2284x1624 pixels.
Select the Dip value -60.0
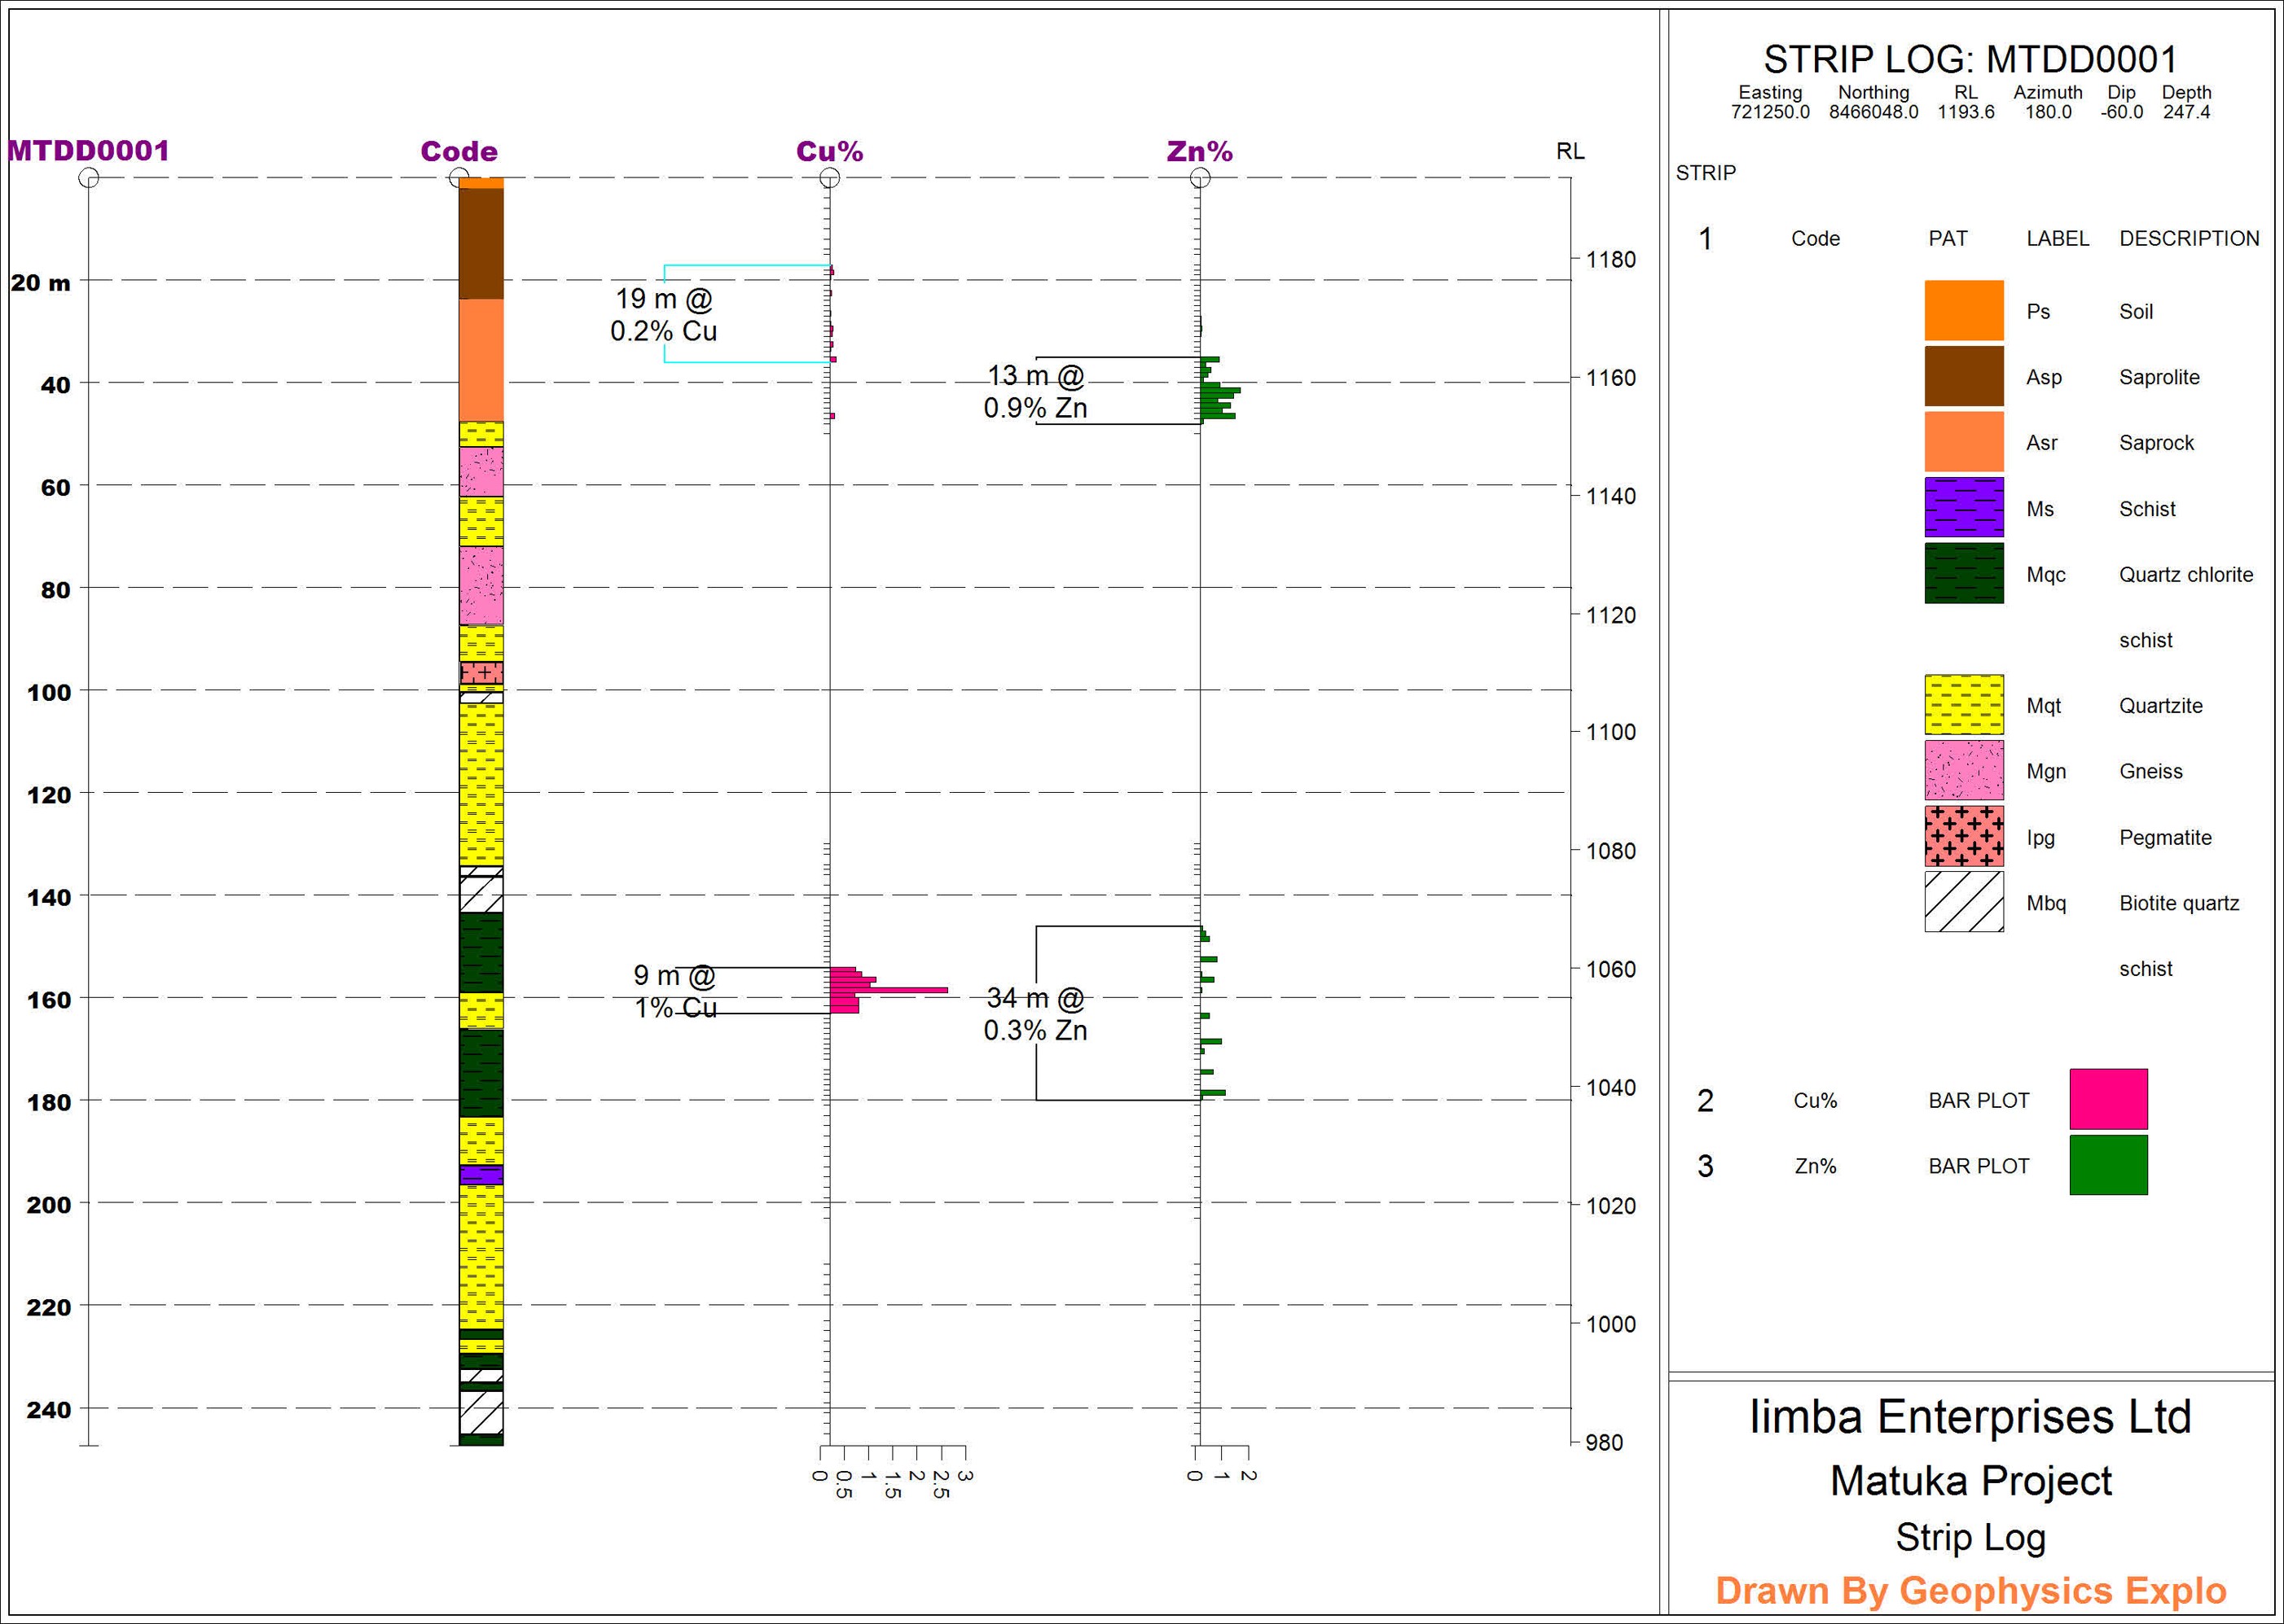[2122, 112]
